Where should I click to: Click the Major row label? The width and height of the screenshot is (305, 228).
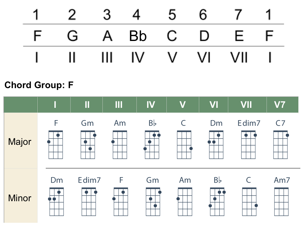tap(20, 142)
